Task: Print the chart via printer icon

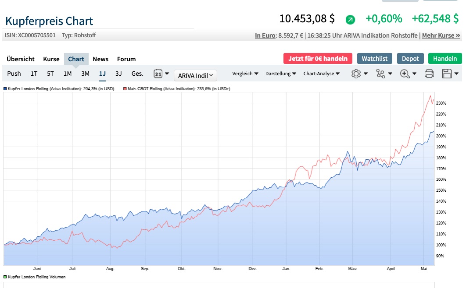Action: tap(429, 74)
